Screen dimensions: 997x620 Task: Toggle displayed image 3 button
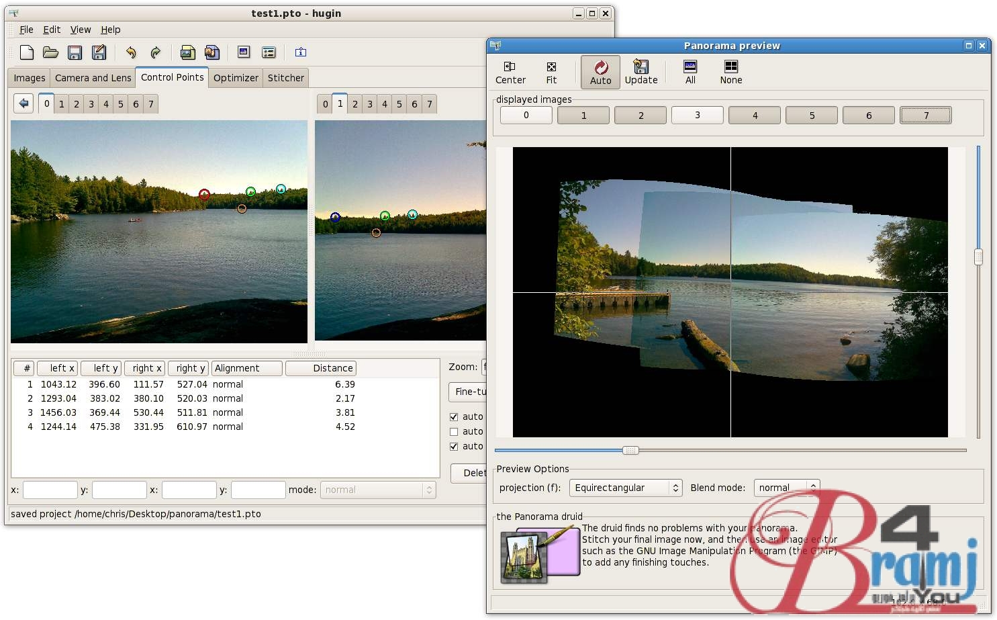[697, 116]
